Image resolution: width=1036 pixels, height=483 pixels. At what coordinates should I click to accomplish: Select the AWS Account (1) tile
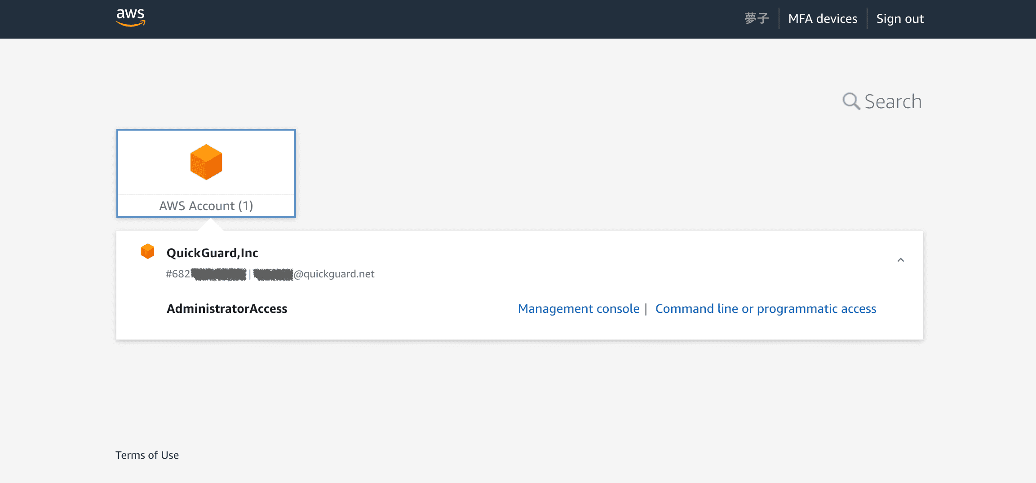[x=206, y=173]
